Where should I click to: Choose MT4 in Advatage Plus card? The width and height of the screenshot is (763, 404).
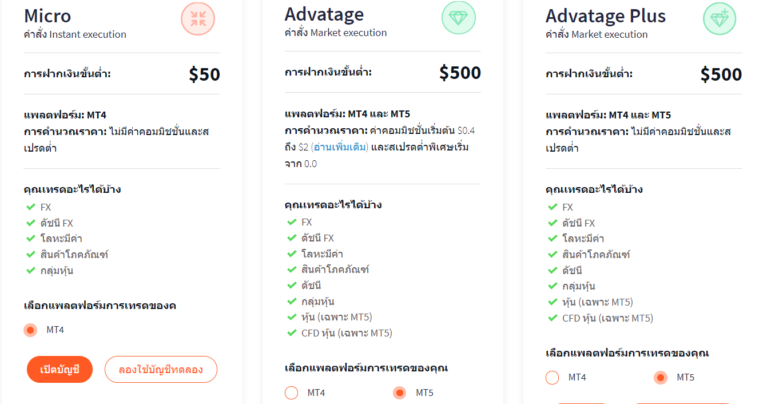553,378
